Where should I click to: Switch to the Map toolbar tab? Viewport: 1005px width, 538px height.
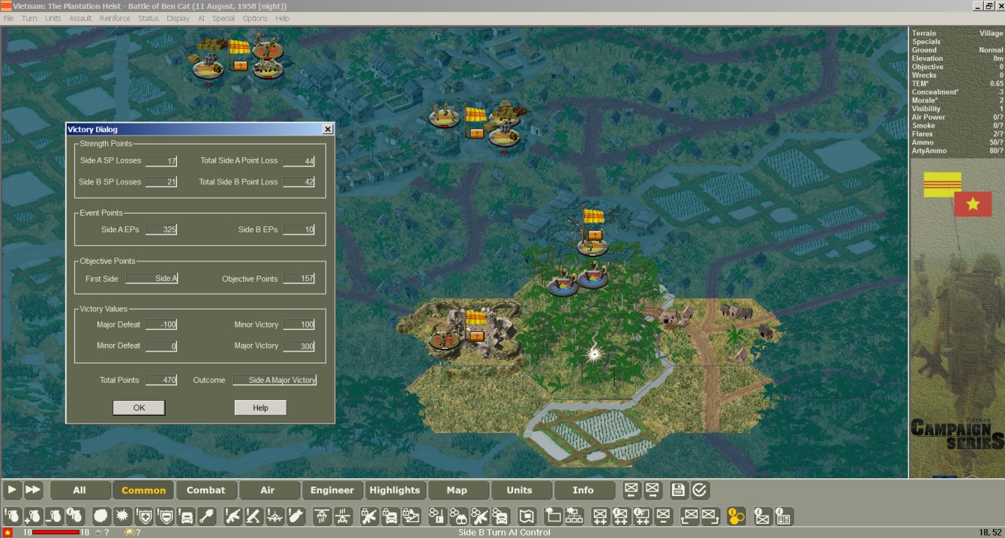[x=457, y=490]
